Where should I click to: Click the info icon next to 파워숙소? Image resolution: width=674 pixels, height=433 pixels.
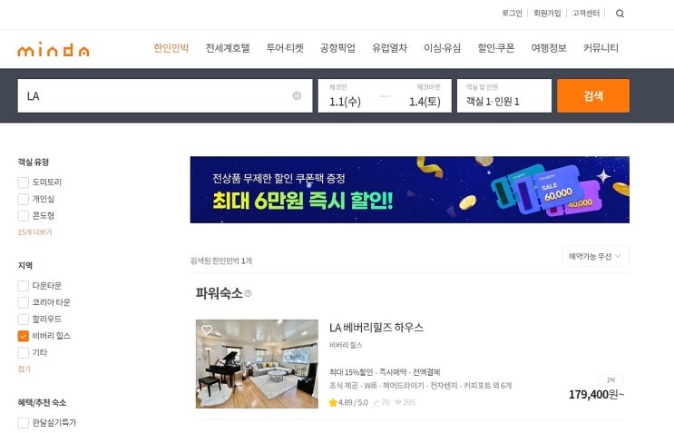[x=248, y=293]
